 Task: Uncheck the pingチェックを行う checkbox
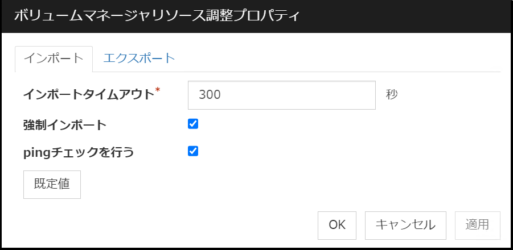pyautogui.click(x=193, y=151)
